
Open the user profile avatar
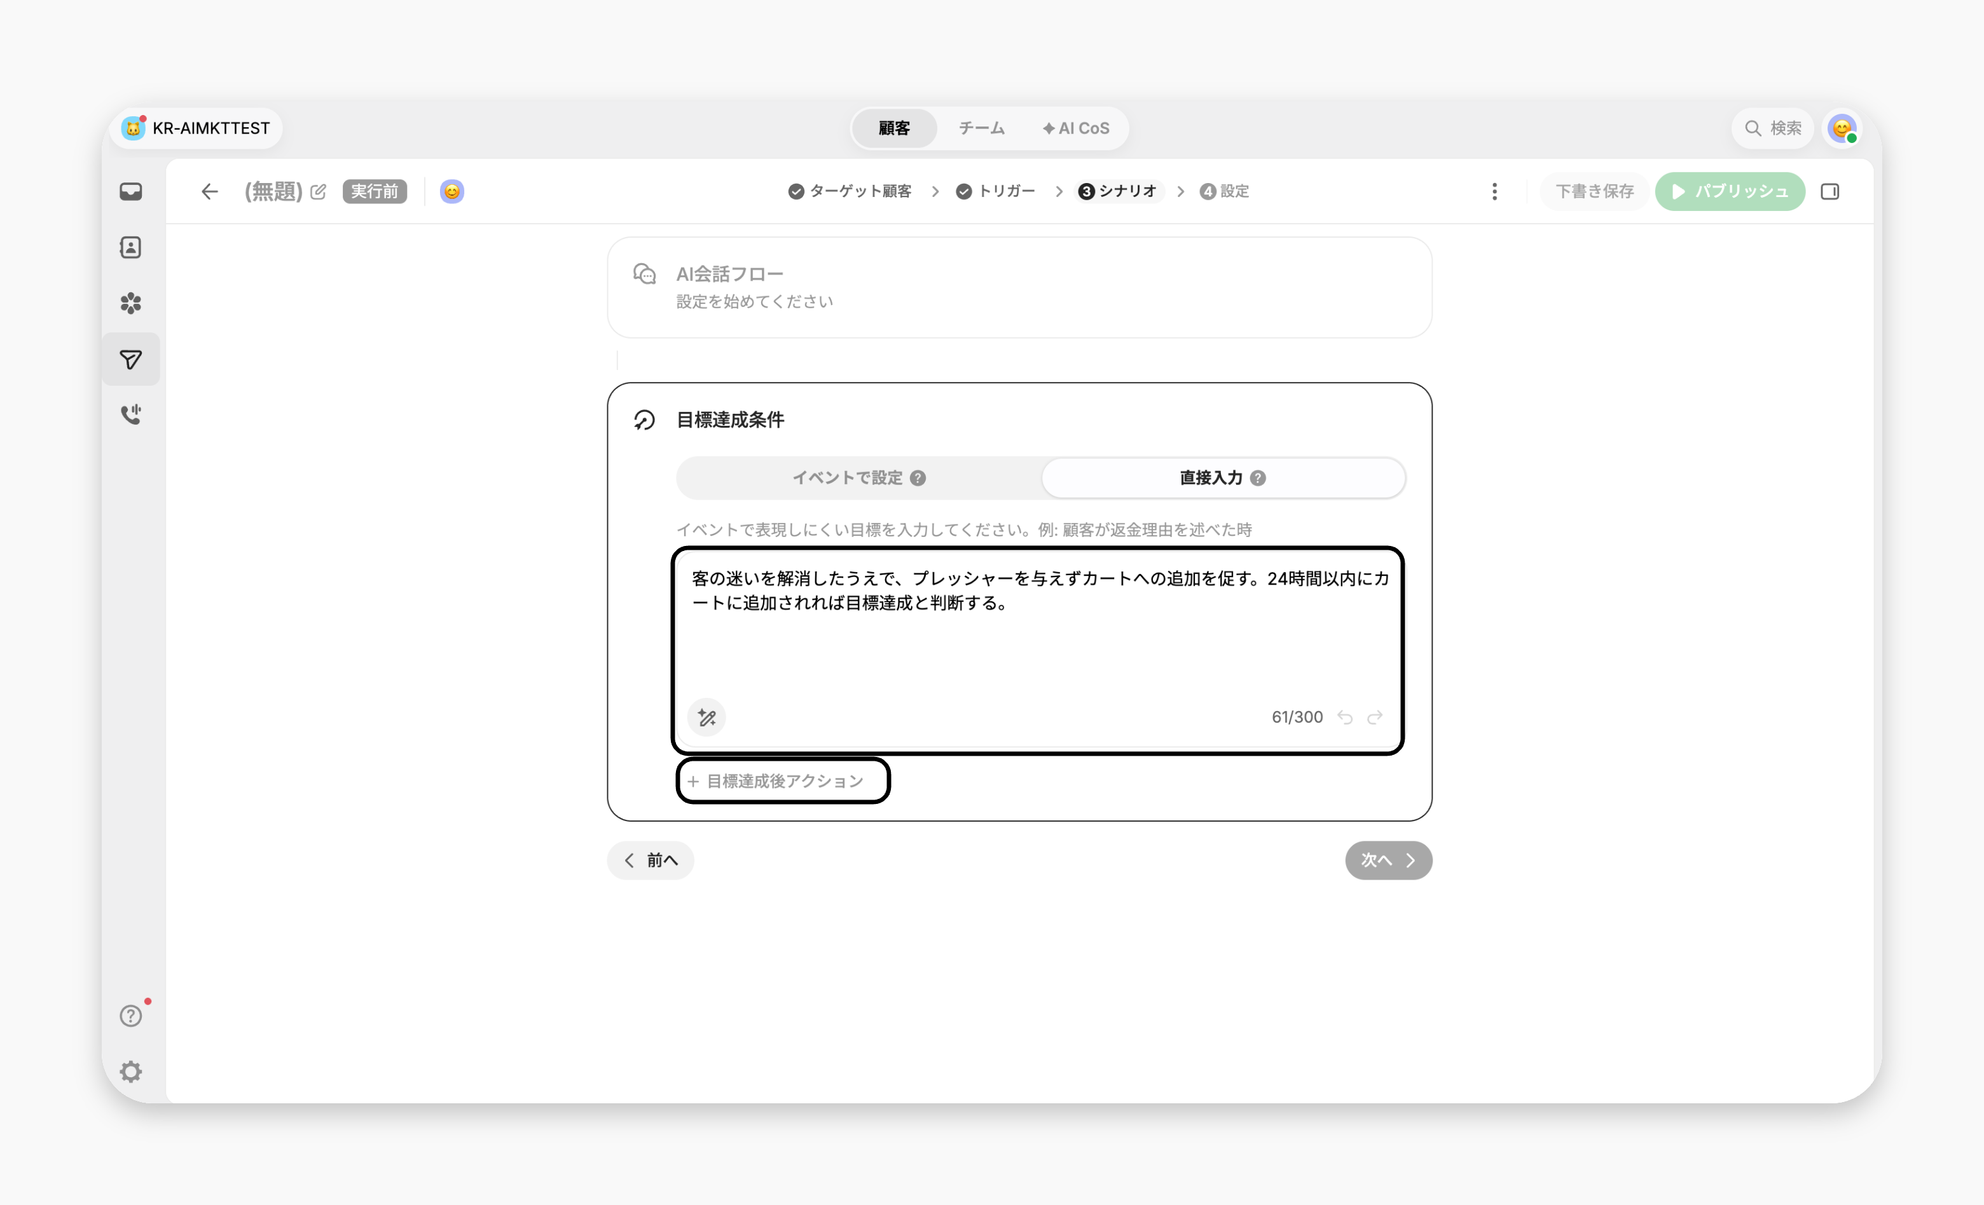click(x=1842, y=128)
